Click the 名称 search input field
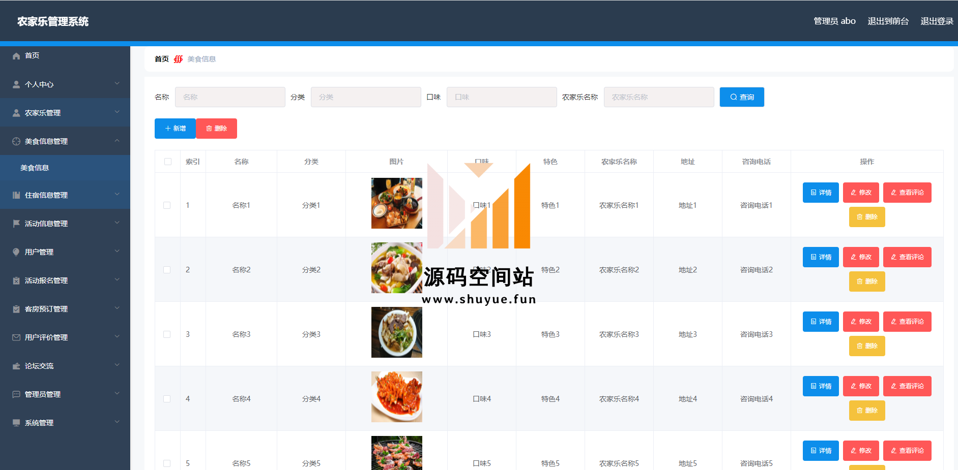Image resolution: width=958 pixels, height=470 pixels. pyautogui.click(x=230, y=97)
